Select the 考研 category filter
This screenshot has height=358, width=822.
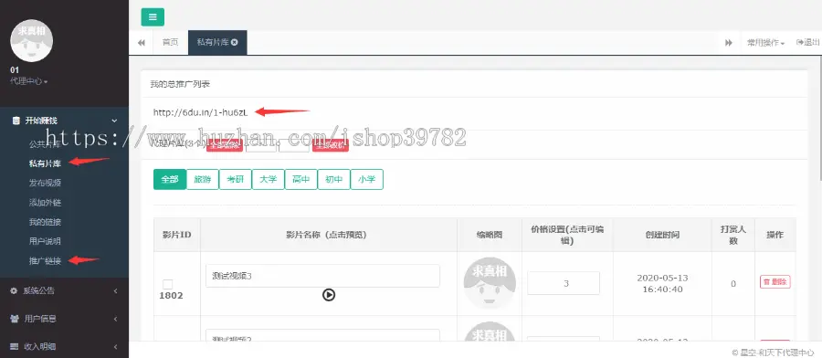(236, 179)
